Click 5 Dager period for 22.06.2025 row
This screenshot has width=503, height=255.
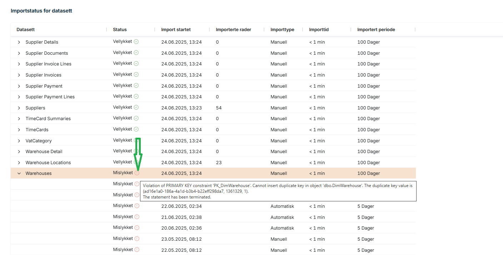[366, 206]
